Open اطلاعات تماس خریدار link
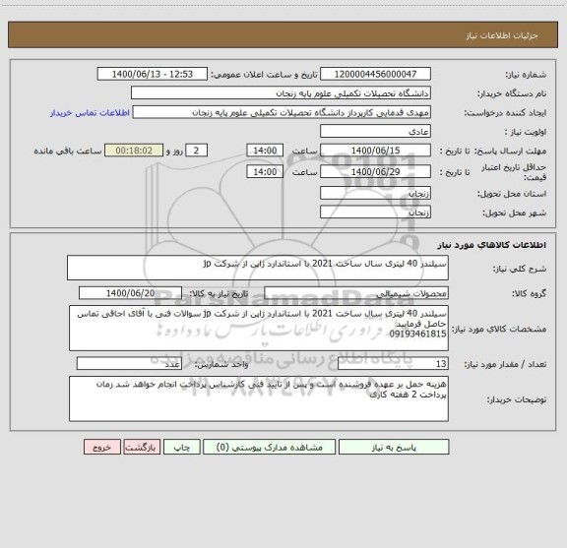The height and width of the screenshot is (548, 567). click(x=90, y=113)
